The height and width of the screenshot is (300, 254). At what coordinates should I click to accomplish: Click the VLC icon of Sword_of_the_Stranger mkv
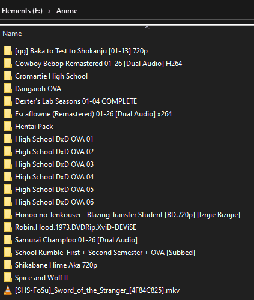8,290
